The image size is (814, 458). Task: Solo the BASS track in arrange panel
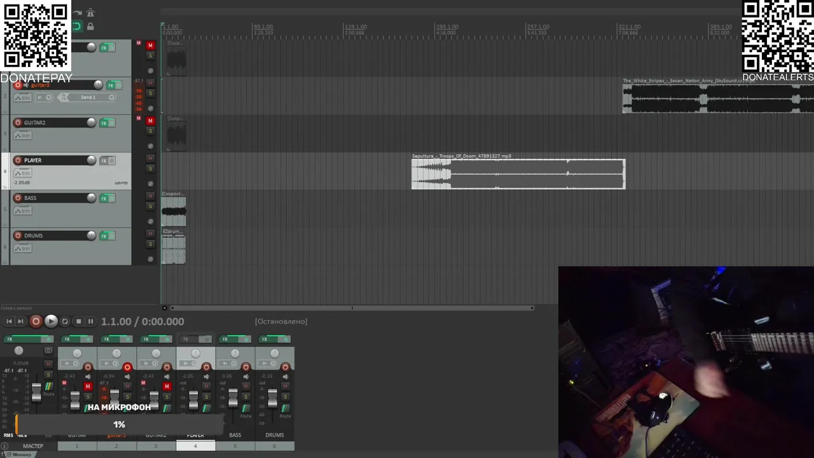point(151,206)
